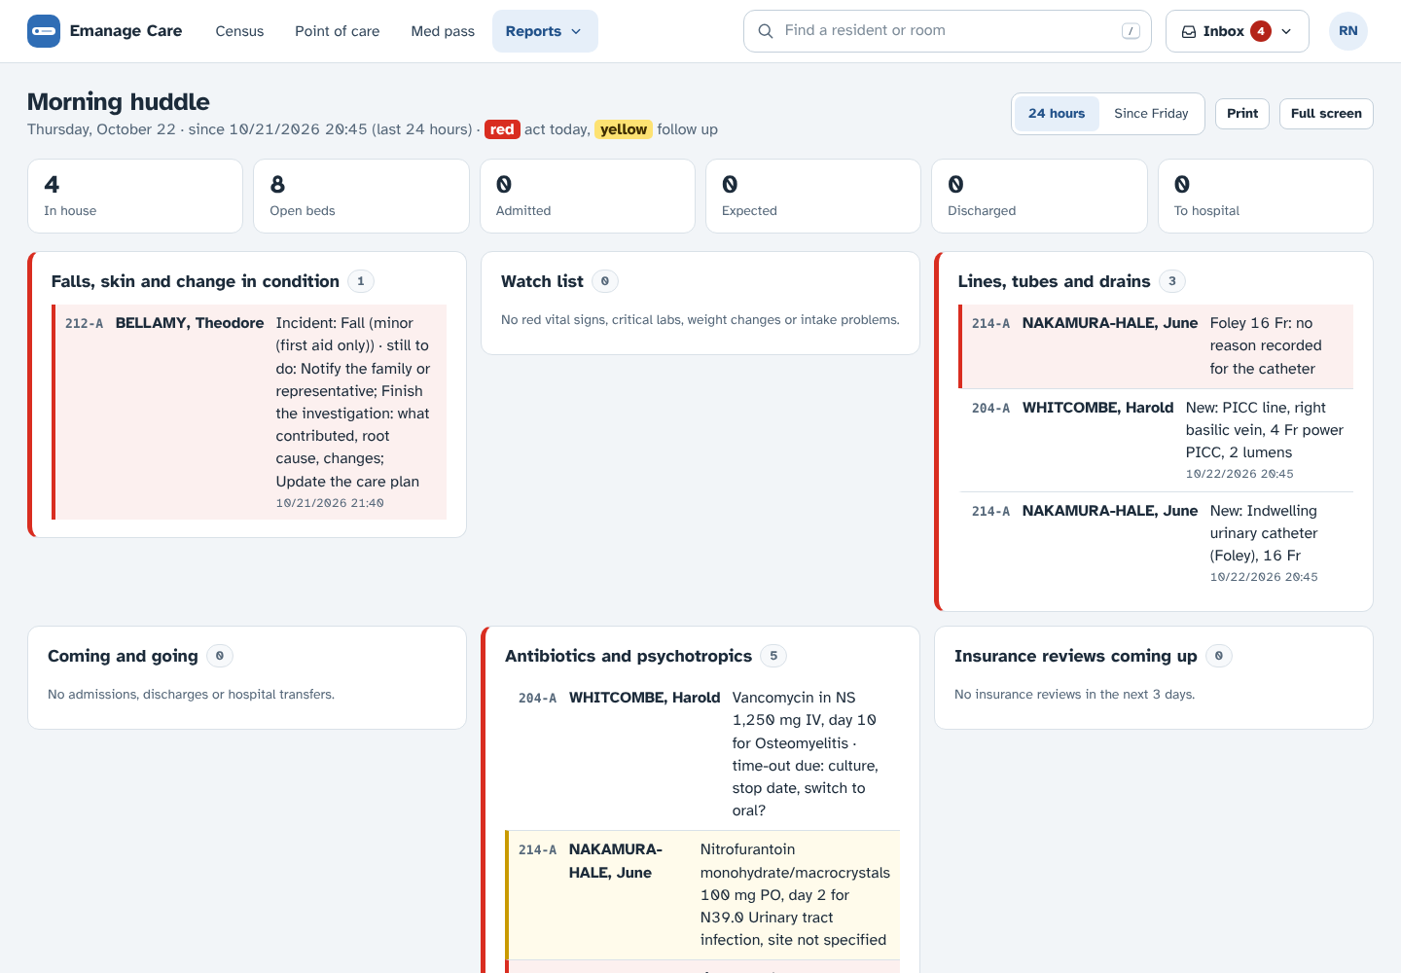This screenshot has width=1401, height=973.
Task: Click room label 212-A
Action: pos(84,323)
